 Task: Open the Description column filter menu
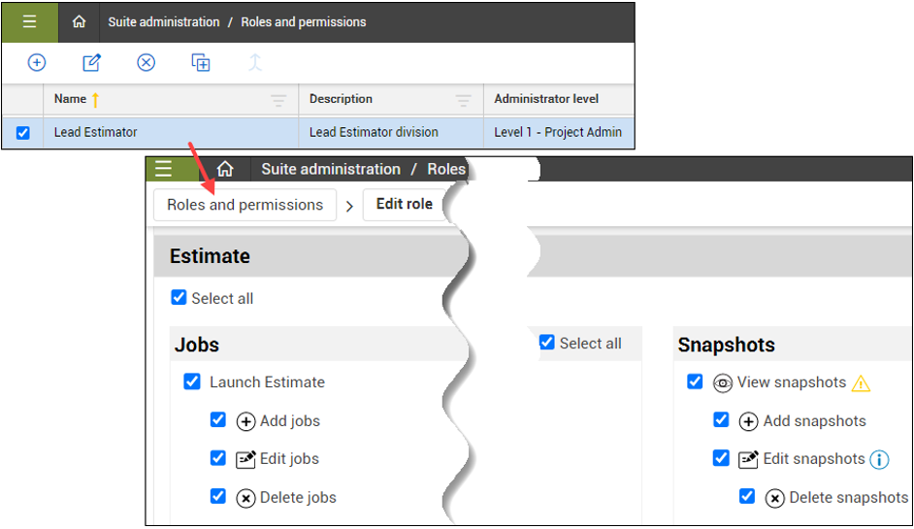click(464, 100)
